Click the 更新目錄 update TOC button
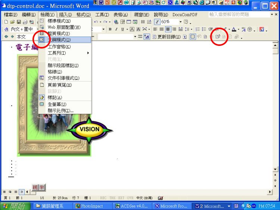Screen dimensions: 280x210 167,37
